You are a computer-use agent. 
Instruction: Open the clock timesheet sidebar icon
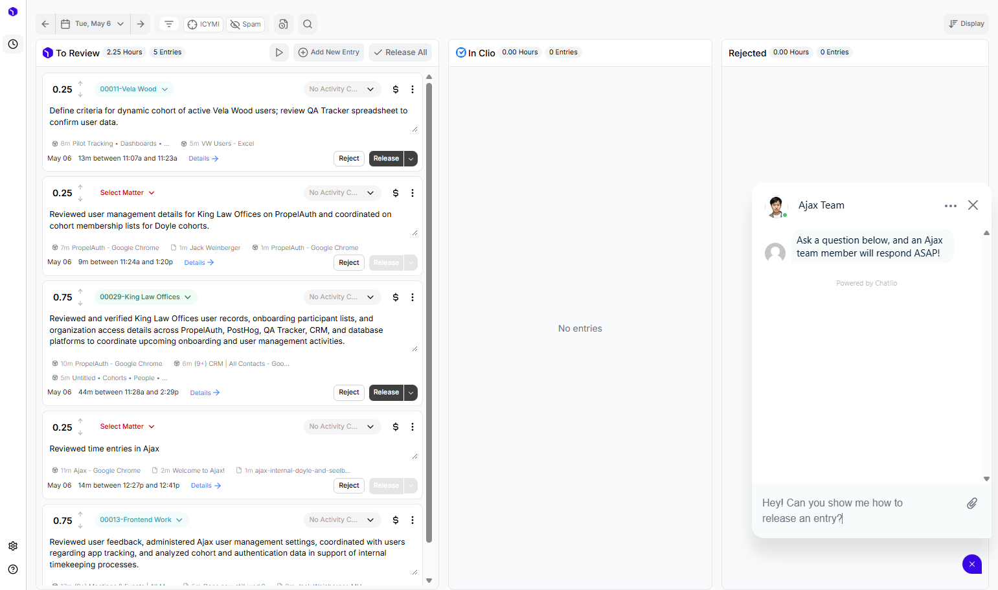13,44
